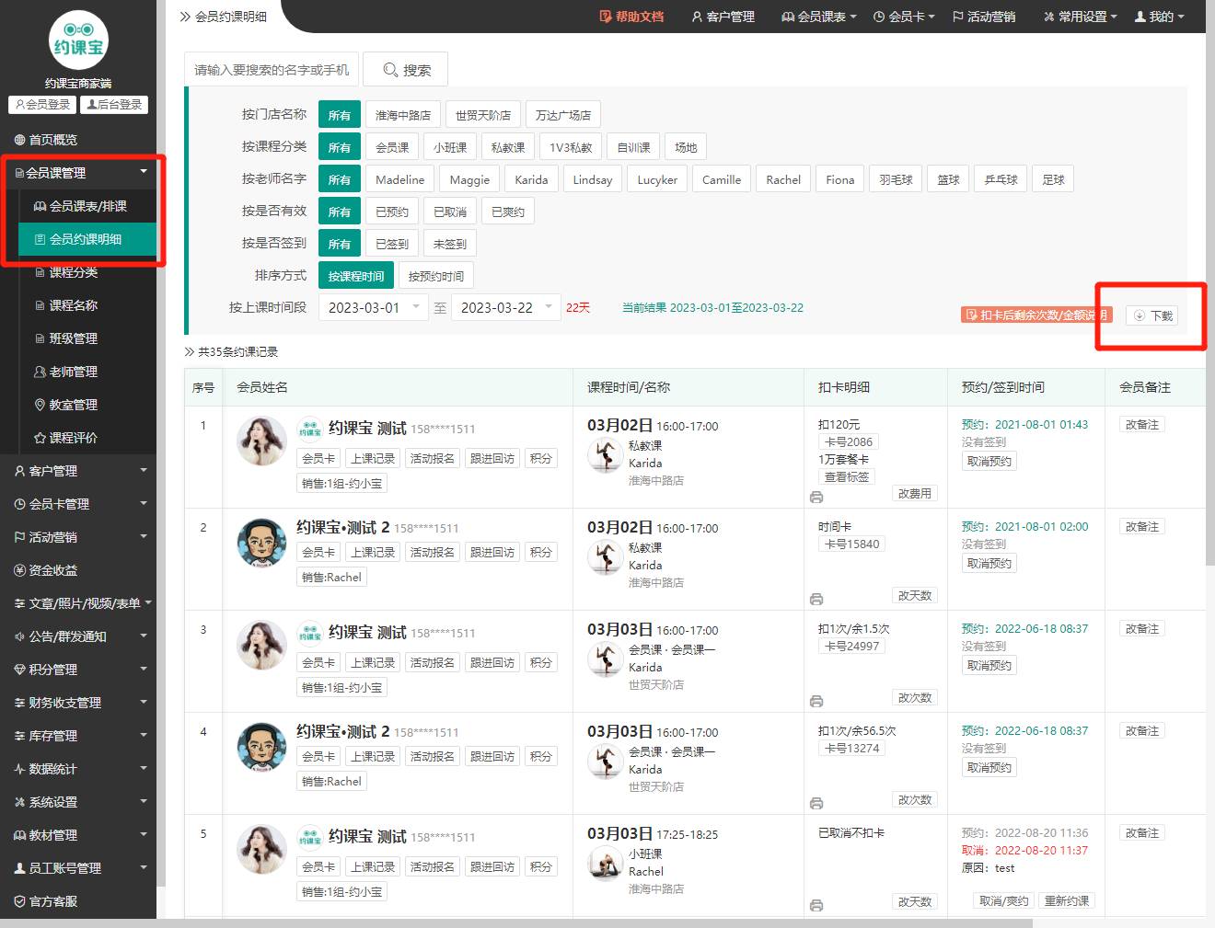Click print icon in row 2
This screenshot has width=1215, height=928.
816,599
